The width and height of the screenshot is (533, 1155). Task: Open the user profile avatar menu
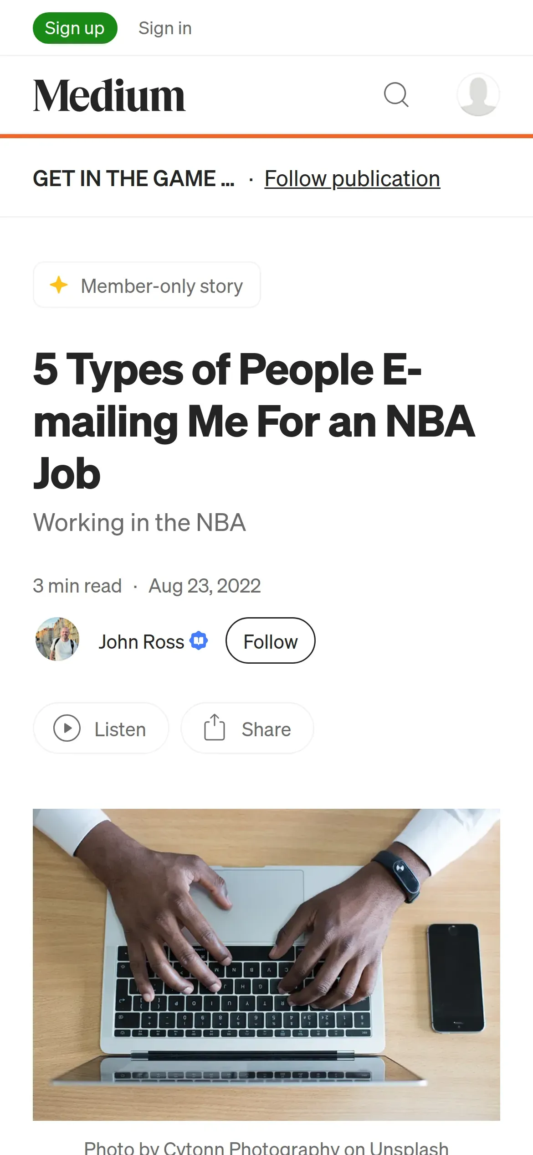pos(478,94)
